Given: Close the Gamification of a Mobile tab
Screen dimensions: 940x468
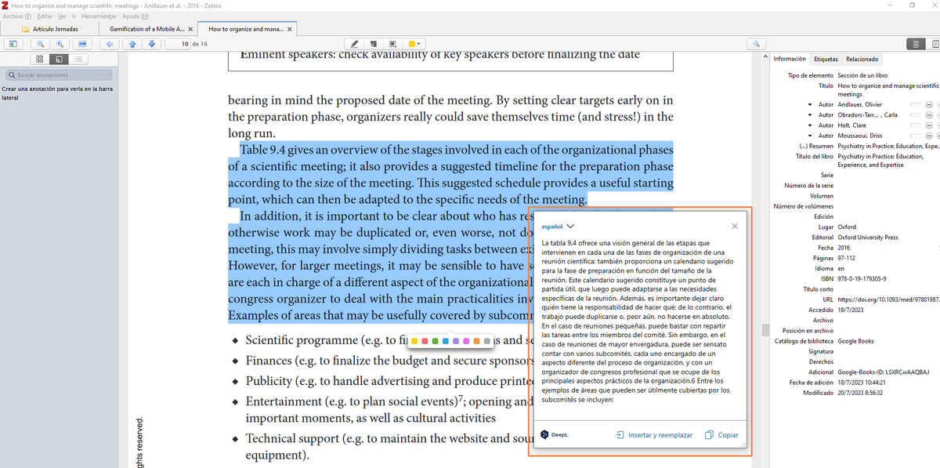Looking at the screenshot, I should click(x=190, y=29).
